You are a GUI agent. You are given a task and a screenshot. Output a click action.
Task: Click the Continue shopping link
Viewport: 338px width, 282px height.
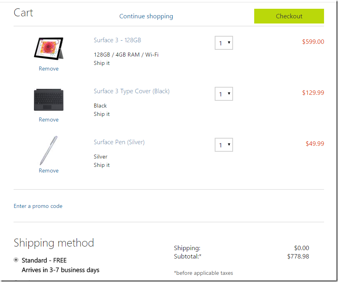(146, 16)
